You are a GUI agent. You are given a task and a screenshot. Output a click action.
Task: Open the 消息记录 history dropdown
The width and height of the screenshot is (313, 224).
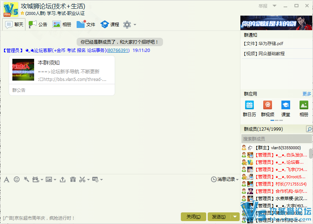coord(225,179)
